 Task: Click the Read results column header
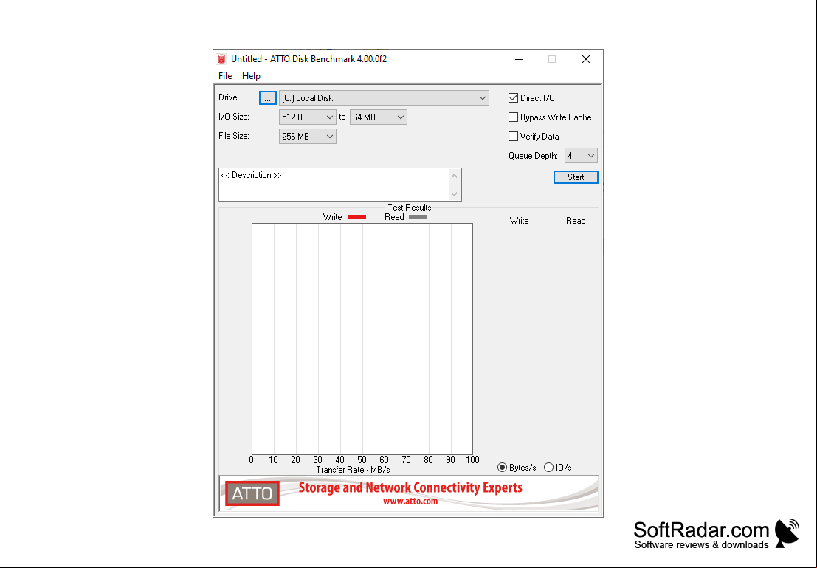pos(576,221)
